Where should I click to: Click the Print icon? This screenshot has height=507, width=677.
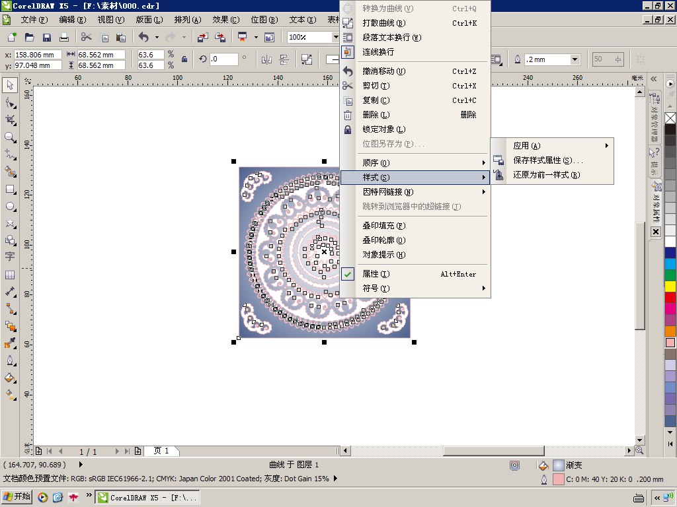tap(64, 38)
